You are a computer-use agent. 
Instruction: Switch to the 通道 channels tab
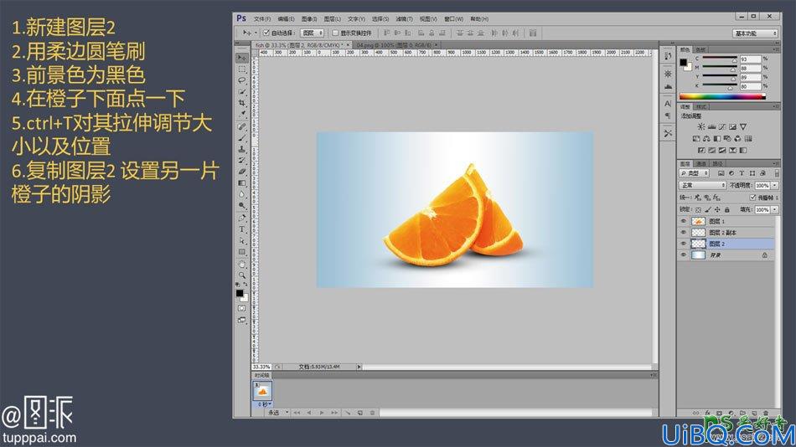click(x=701, y=164)
